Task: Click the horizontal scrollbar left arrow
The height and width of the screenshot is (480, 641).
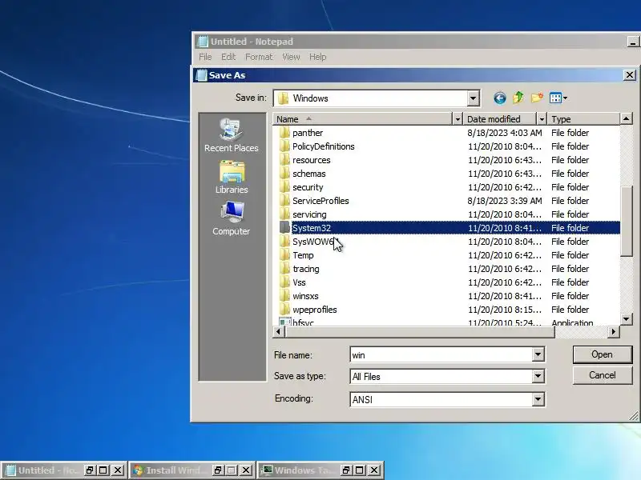Action: click(x=278, y=332)
